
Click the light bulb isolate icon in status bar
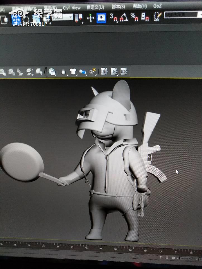click(x=161, y=257)
